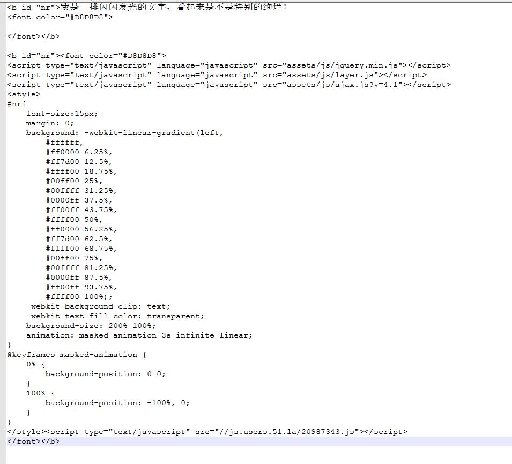Click the background-position: -100%, 0 line
The width and height of the screenshot is (512, 464).
tap(117, 403)
